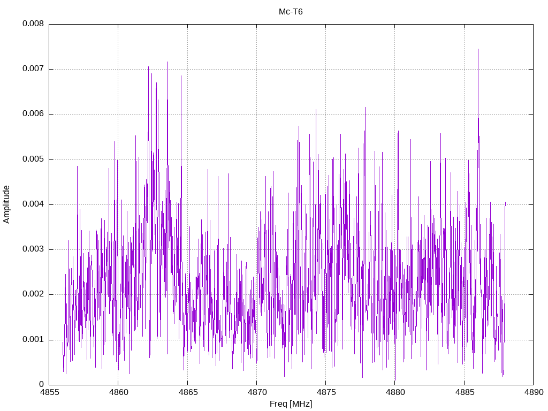Click the y-axis tick value 0.003

coord(33,249)
